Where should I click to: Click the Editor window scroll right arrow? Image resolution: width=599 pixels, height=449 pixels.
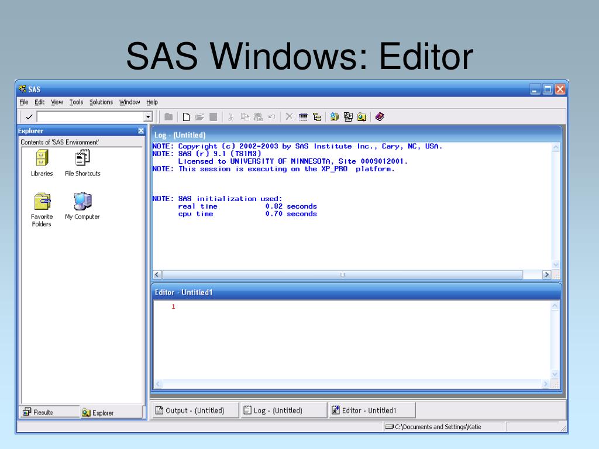(546, 384)
